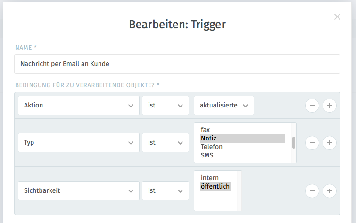Image resolution: width=356 pixels, height=223 pixels.
Task: Click the trigger Name input field
Action: tap(177, 64)
